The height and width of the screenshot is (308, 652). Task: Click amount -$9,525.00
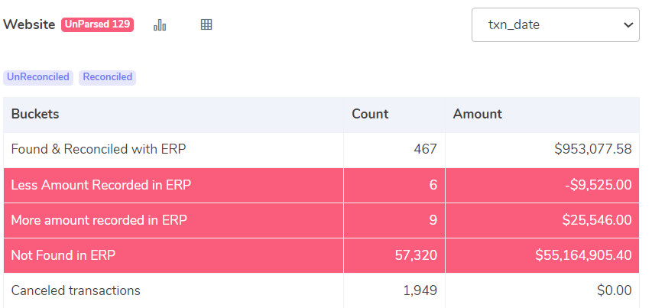click(598, 185)
